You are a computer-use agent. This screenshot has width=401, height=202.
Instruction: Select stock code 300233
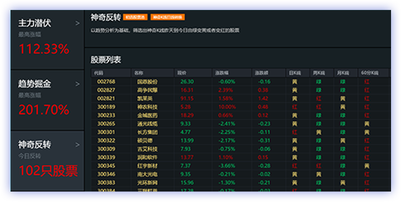coord(106,115)
